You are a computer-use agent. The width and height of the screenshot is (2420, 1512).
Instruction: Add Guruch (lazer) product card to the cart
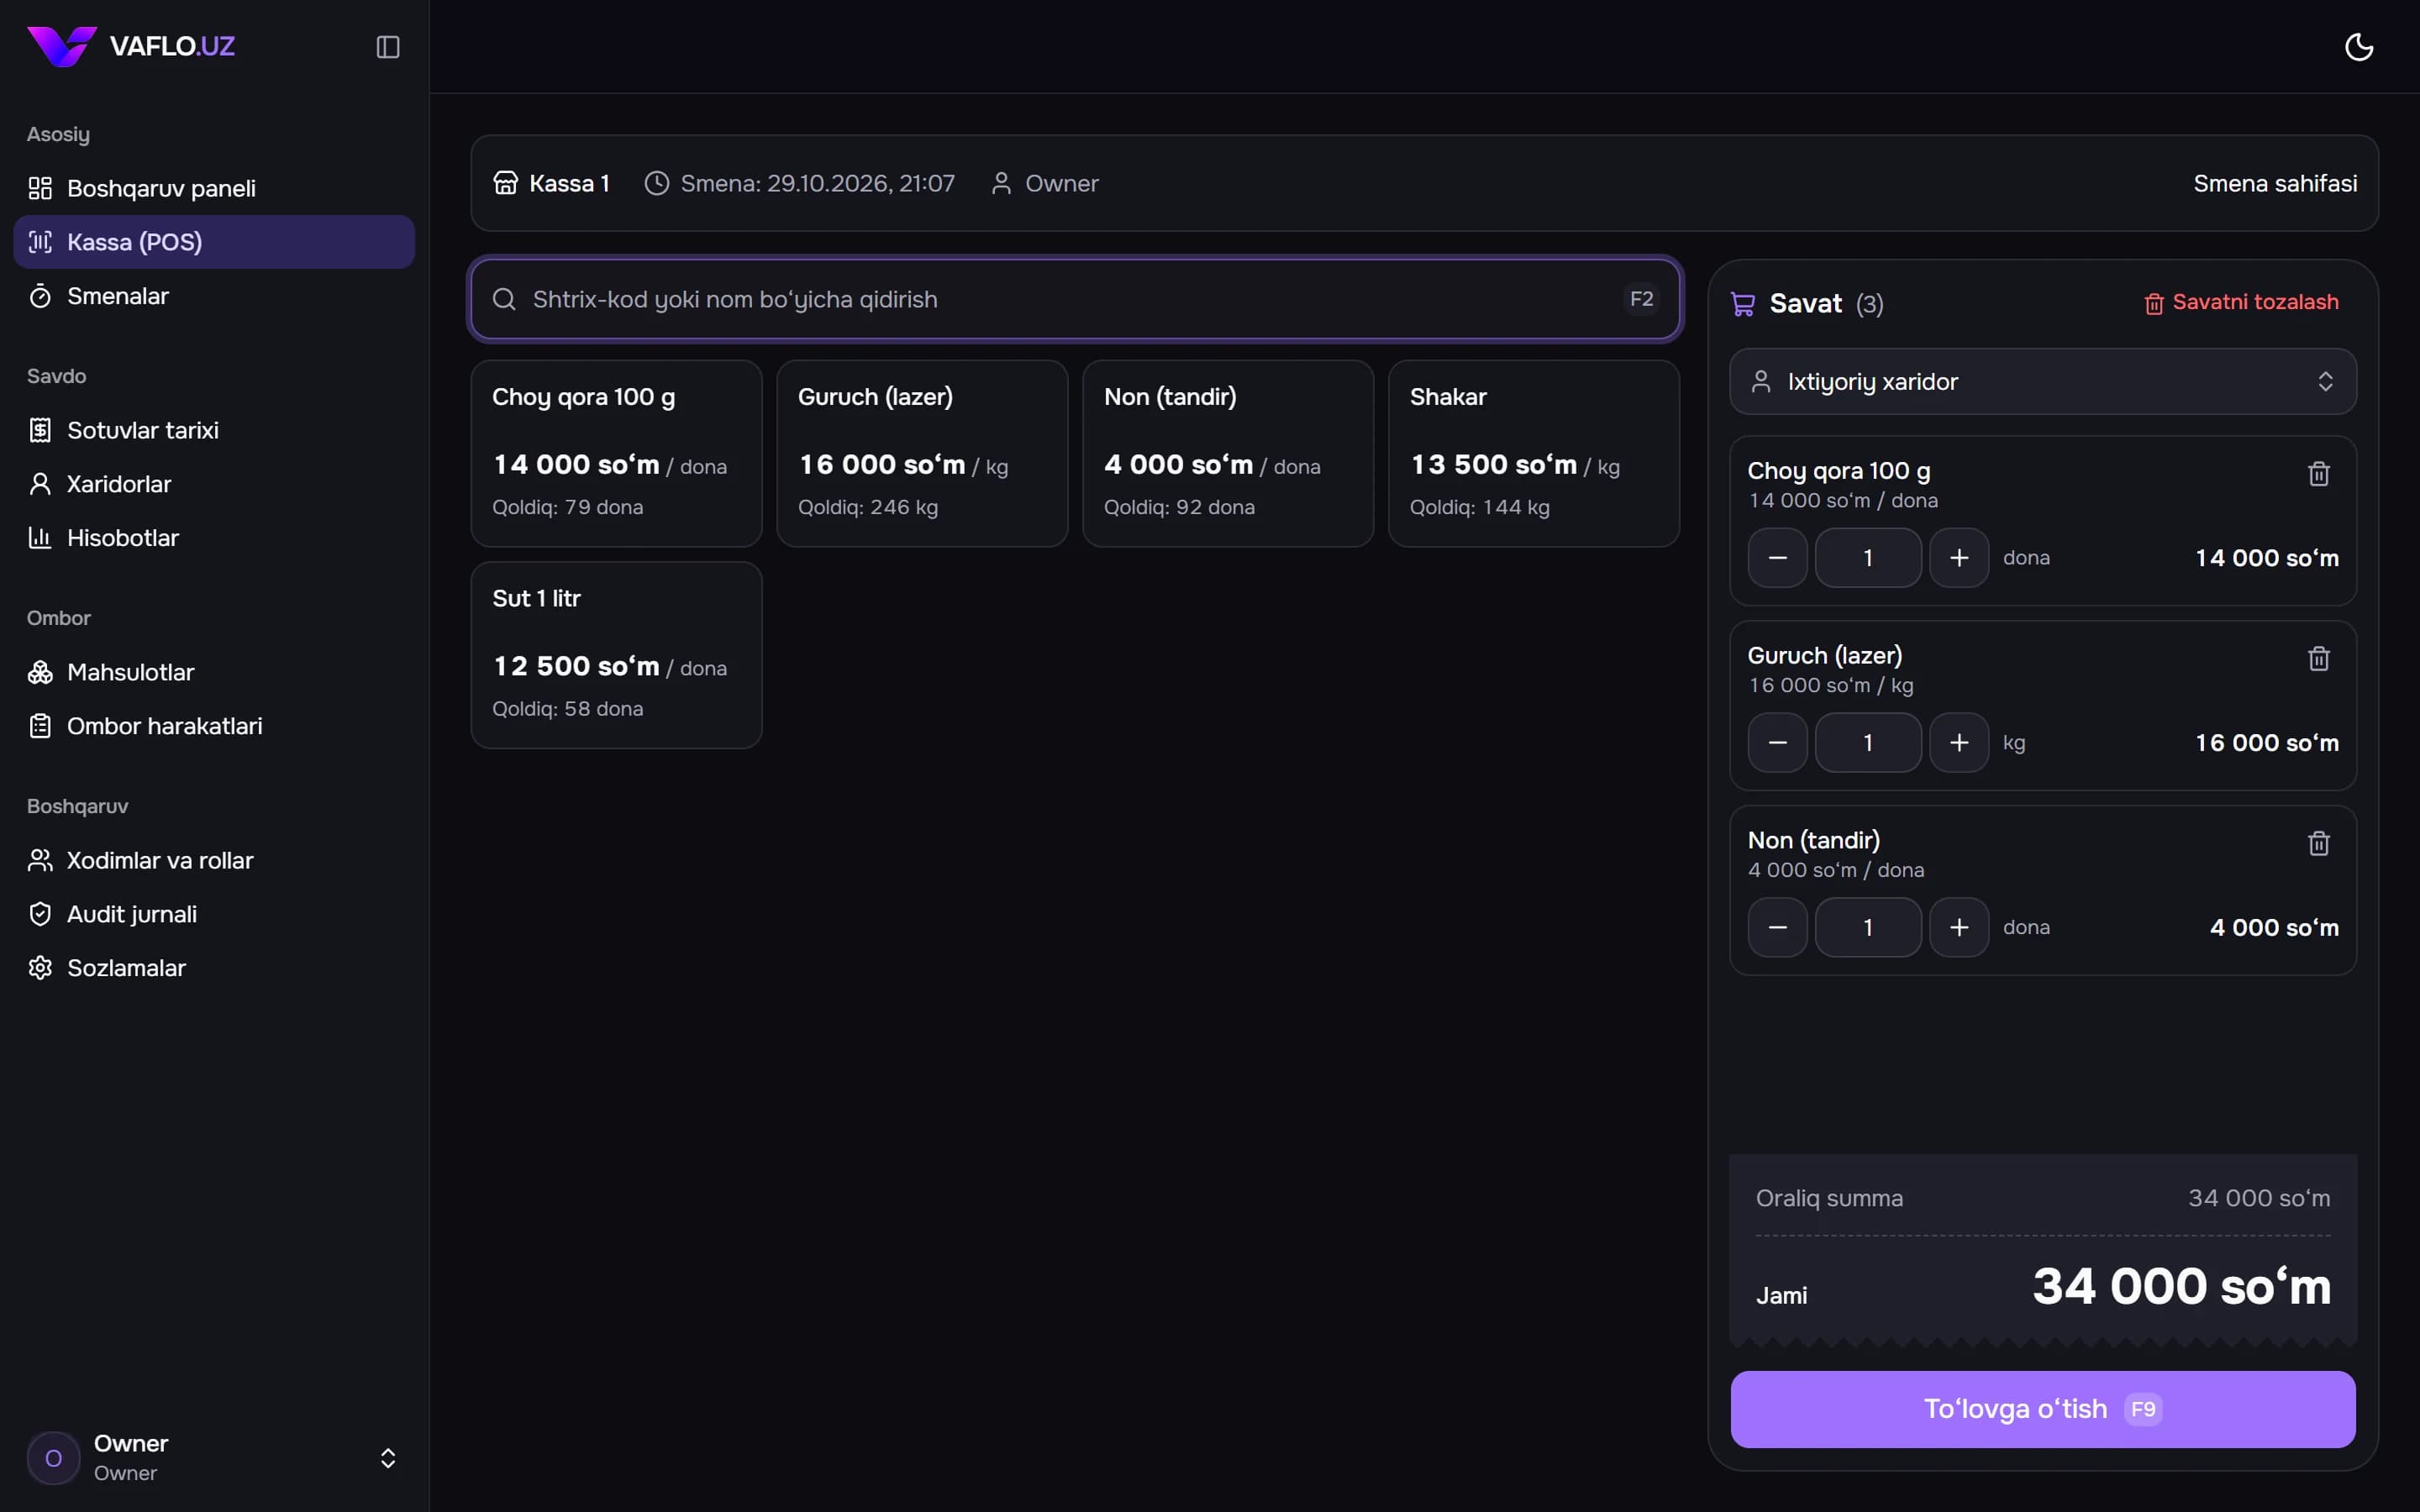(x=922, y=454)
